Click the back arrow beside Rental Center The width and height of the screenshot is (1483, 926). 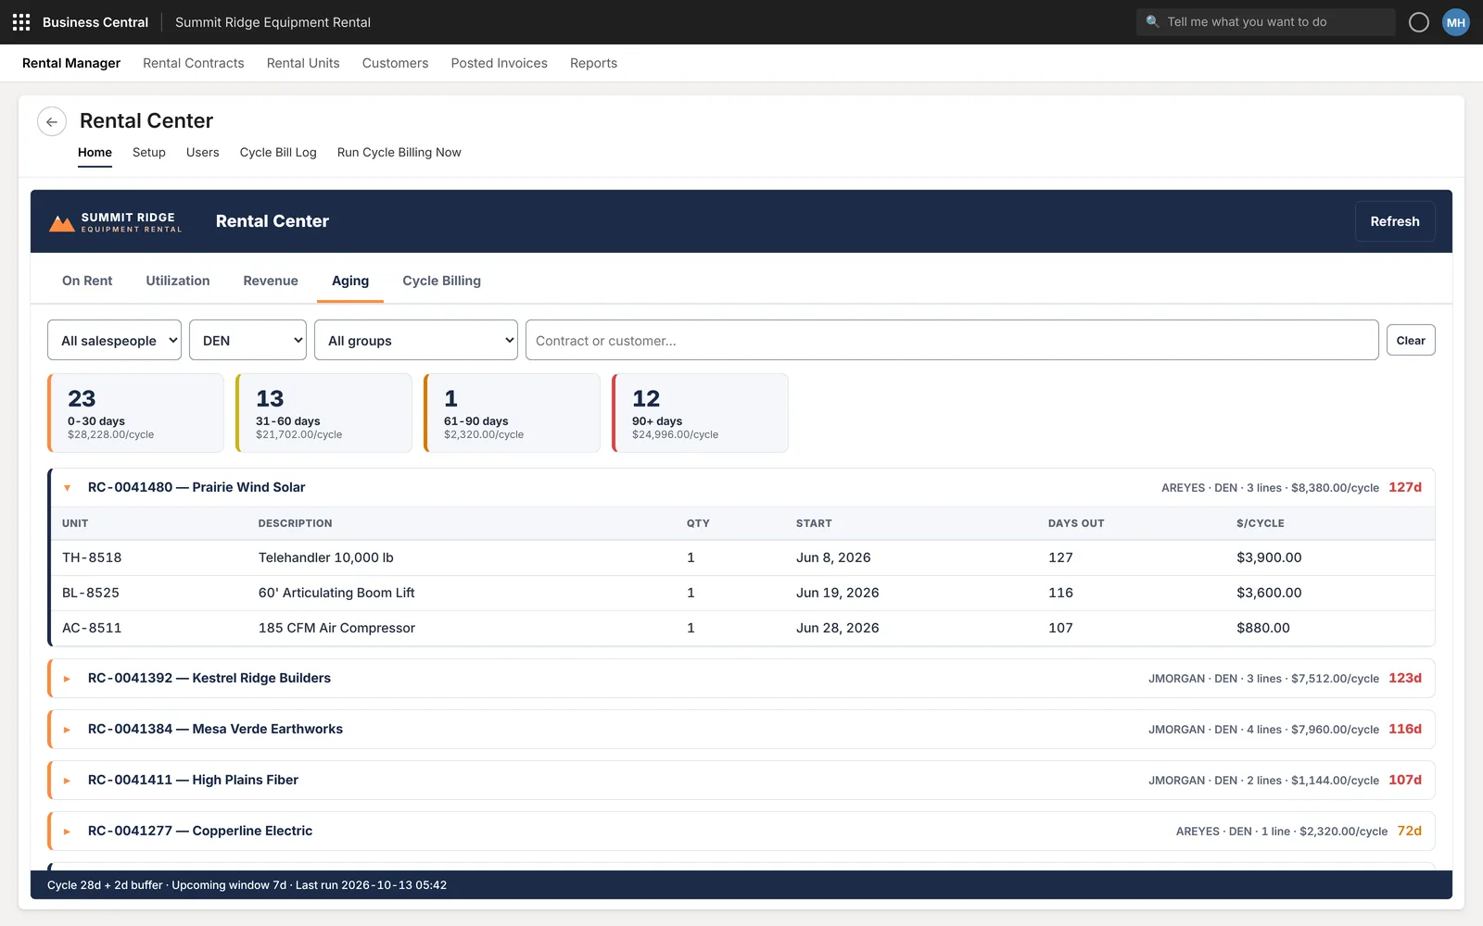coord(52,121)
